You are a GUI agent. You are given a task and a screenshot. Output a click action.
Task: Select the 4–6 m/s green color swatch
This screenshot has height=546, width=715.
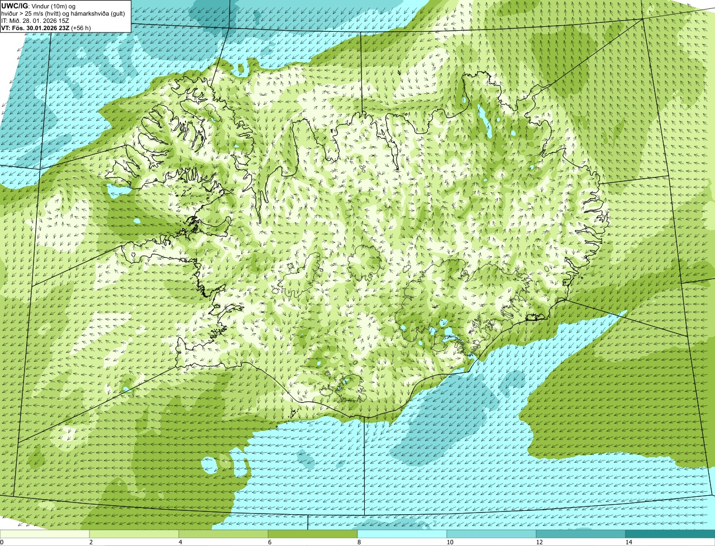[x=223, y=534]
